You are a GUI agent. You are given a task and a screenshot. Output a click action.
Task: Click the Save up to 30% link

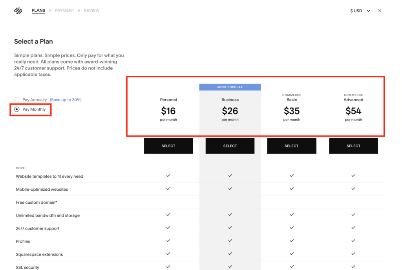(x=66, y=100)
